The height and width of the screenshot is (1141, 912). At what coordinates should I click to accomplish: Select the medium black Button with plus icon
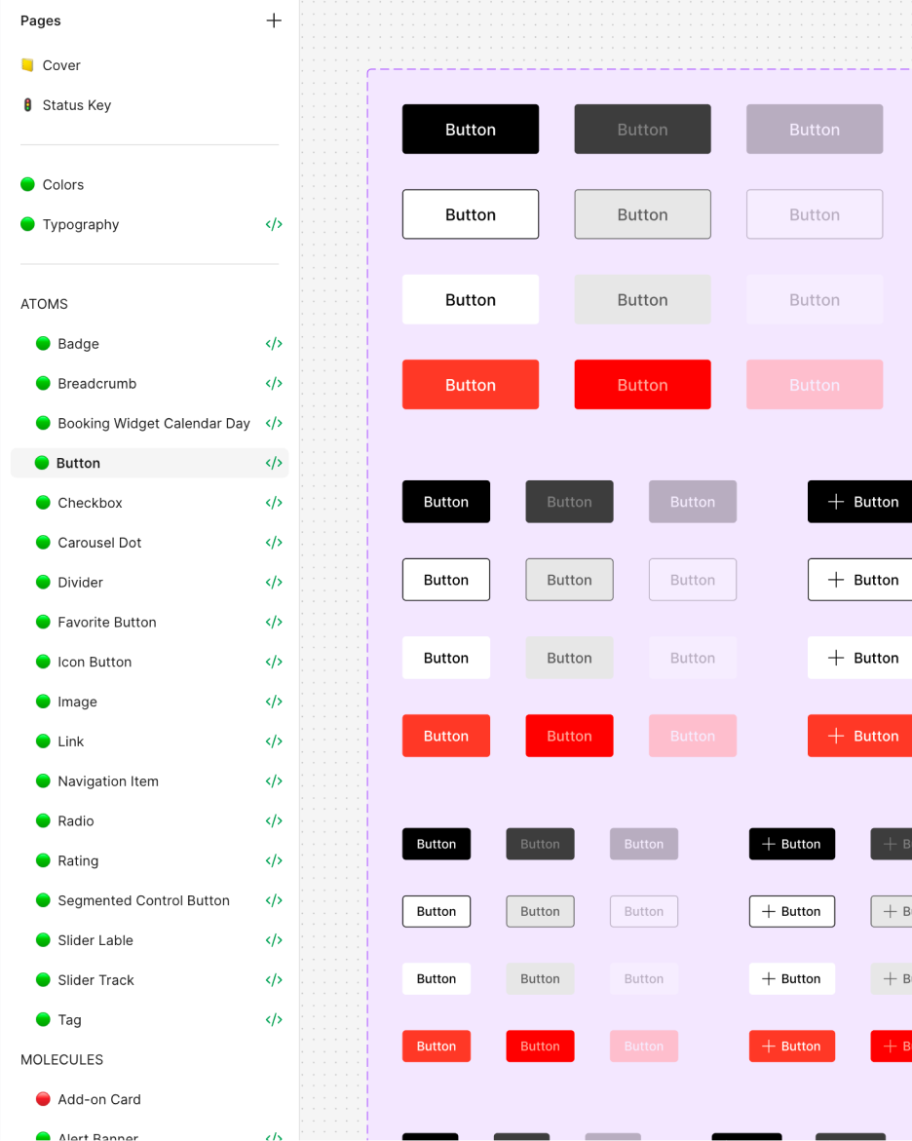[x=859, y=502]
